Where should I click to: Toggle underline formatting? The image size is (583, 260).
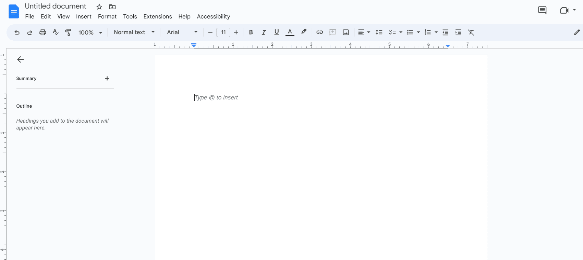pyautogui.click(x=277, y=32)
